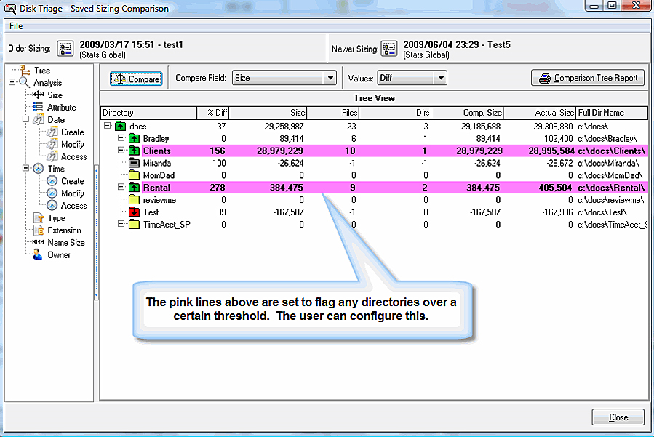This screenshot has width=654, height=437.
Task: Open the Extension analysis node
Action: [x=64, y=230]
